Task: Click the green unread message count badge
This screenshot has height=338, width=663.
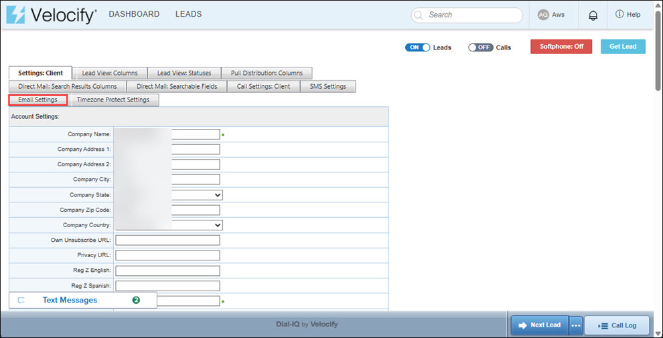Action: click(136, 301)
